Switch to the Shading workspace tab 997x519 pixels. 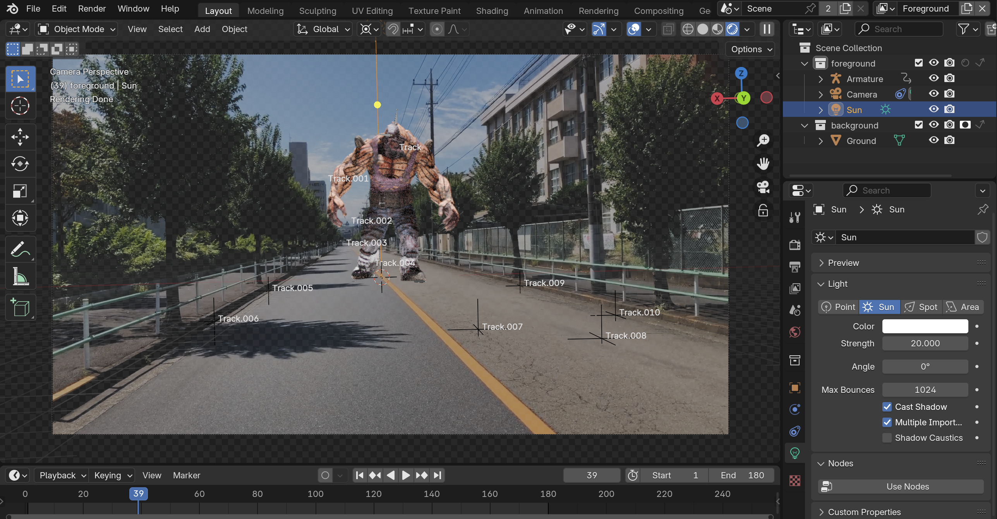pyautogui.click(x=492, y=11)
